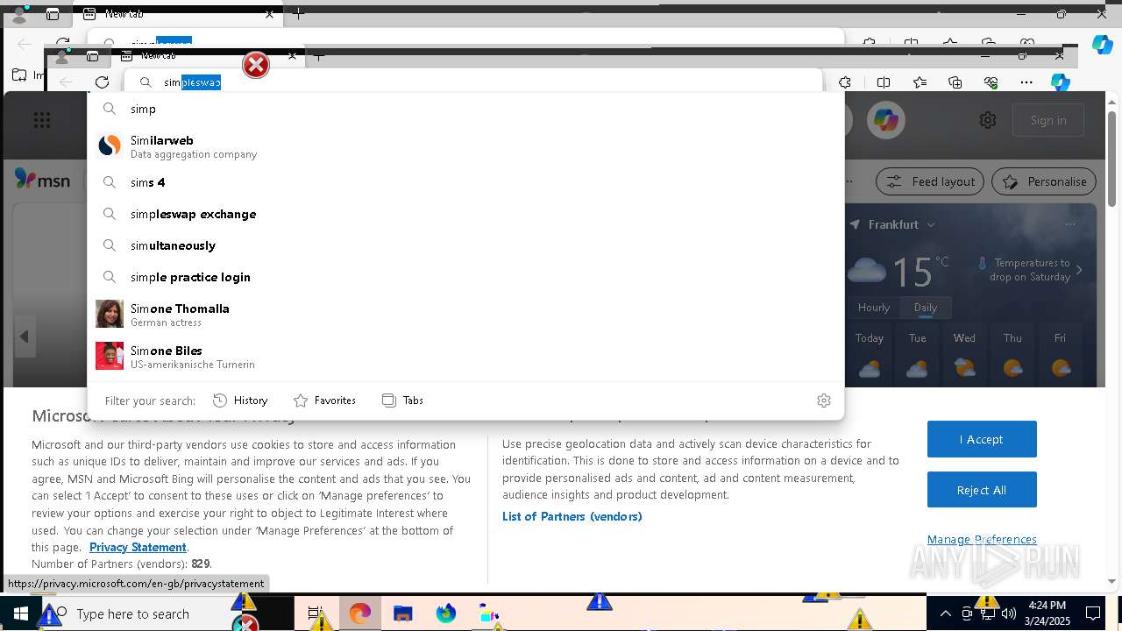
Task: Open Windows Start menu
Action: click(x=21, y=613)
